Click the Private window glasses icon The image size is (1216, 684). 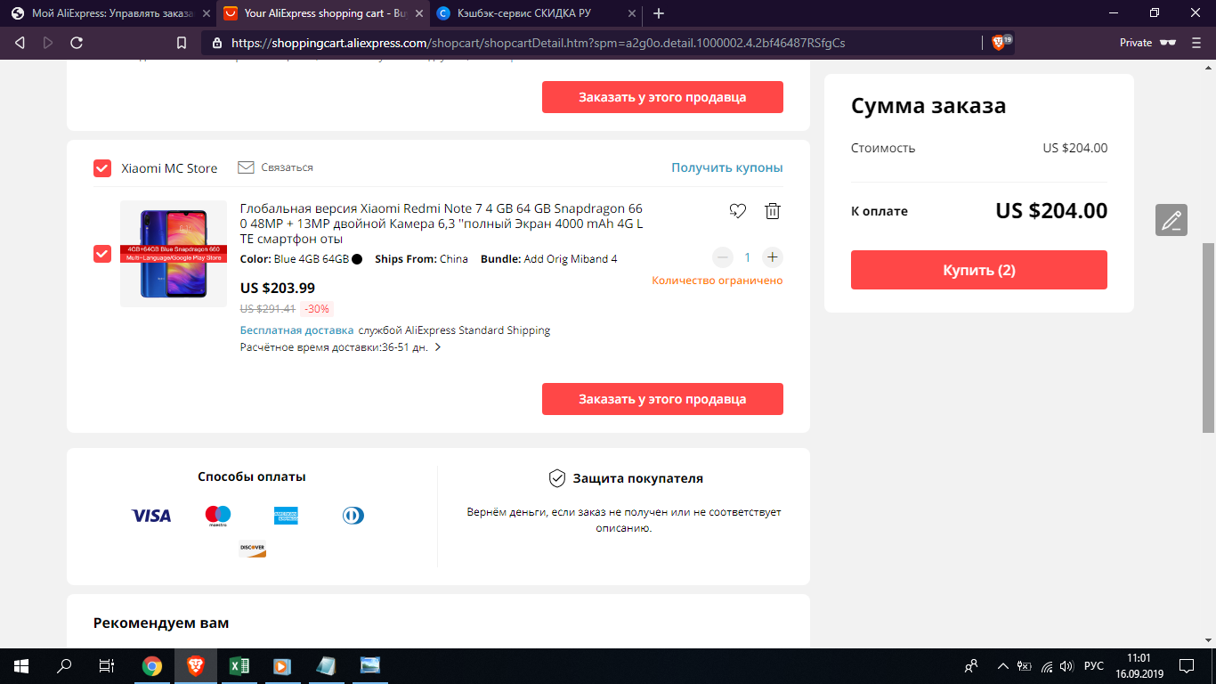pyautogui.click(x=1168, y=43)
